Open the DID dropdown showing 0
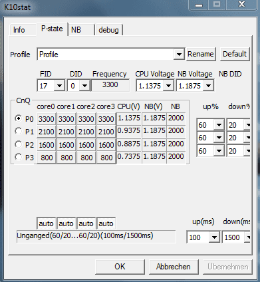The width and height of the screenshot is (260, 282). (x=84, y=86)
